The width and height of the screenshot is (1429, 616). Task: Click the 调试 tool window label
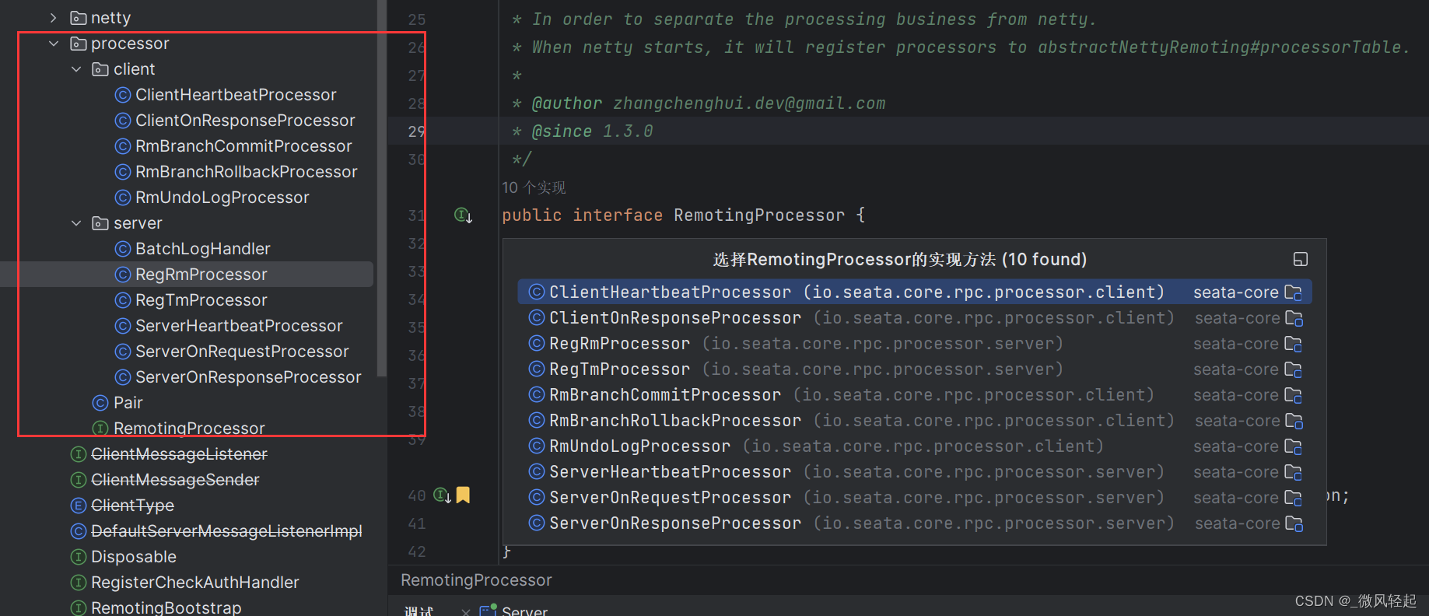(419, 611)
